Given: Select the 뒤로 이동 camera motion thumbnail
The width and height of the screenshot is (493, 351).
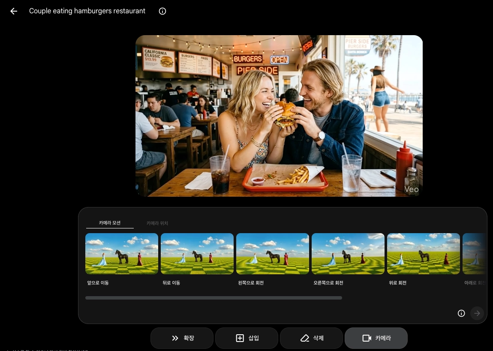Looking at the screenshot, I should [x=197, y=254].
